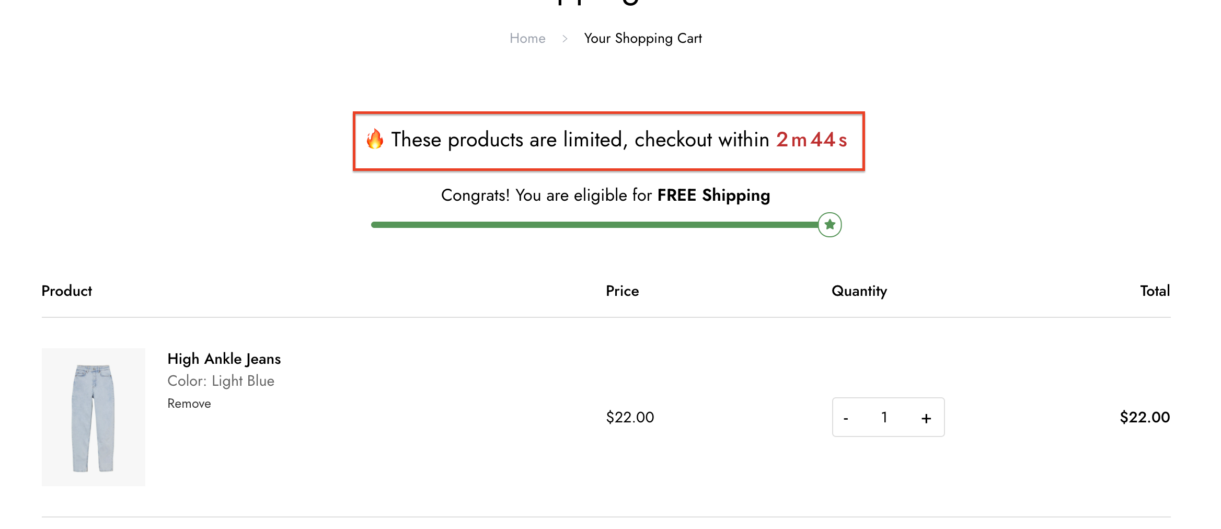
Task: Click the $22.00 unit price
Action: click(630, 417)
